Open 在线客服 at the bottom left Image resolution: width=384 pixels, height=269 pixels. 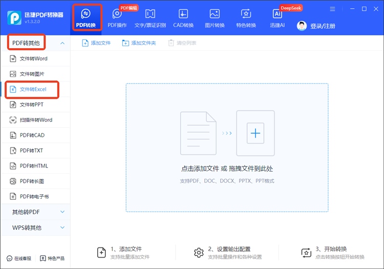(19, 258)
